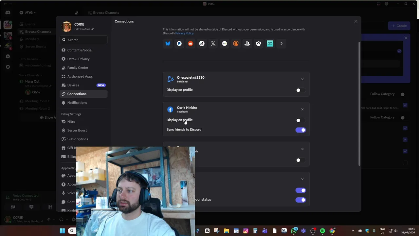This screenshot has height=236, width=419.
Task: Close the Discord settings window
Action: pos(356,21)
